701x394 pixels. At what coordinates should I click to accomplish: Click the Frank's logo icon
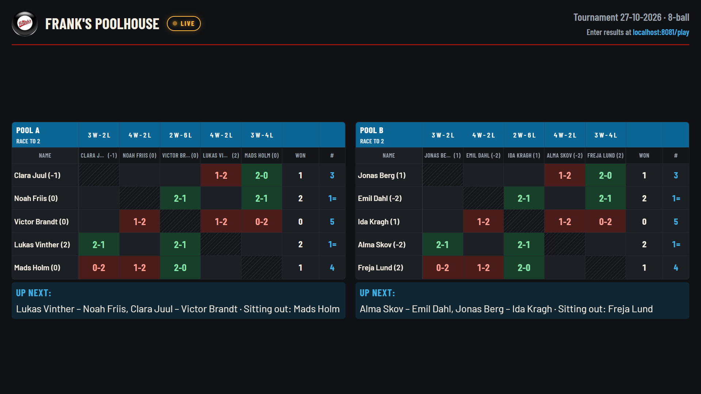pyautogui.click(x=25, y=24)
